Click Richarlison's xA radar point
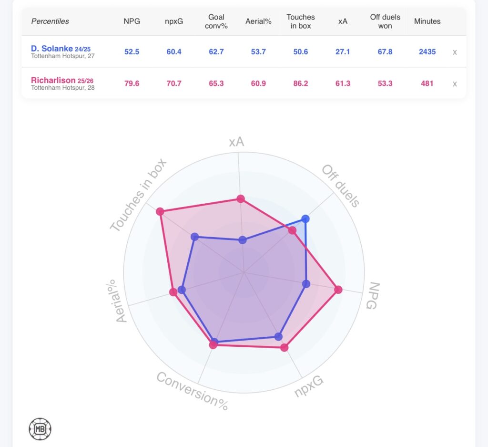This screenshot has width=488, height=447. [x=241, y=199]
